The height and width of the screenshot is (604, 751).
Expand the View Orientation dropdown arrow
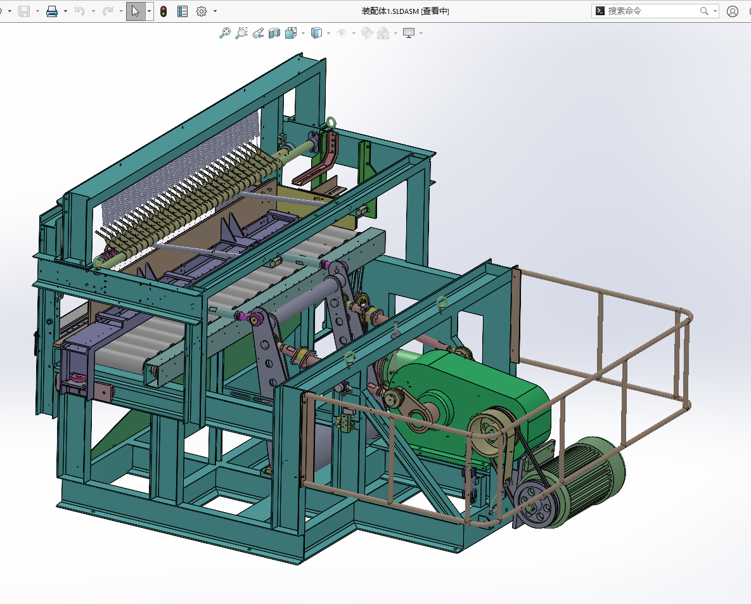tap(303, 33)
